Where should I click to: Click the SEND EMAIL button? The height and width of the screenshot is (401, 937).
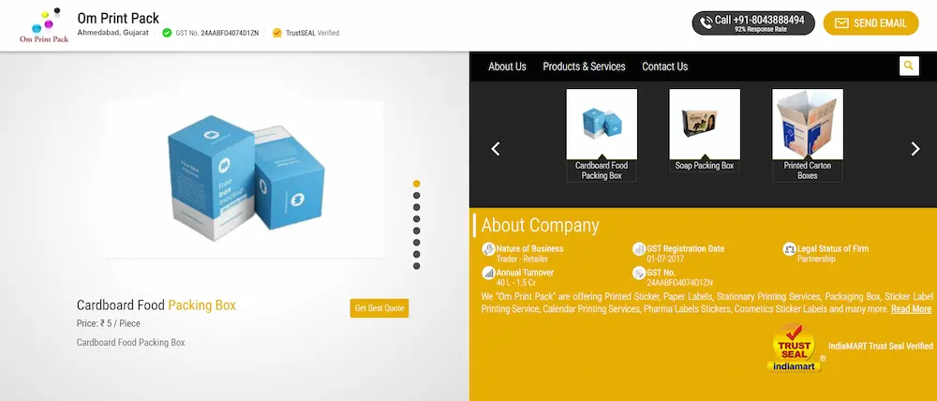click(870, 23)
